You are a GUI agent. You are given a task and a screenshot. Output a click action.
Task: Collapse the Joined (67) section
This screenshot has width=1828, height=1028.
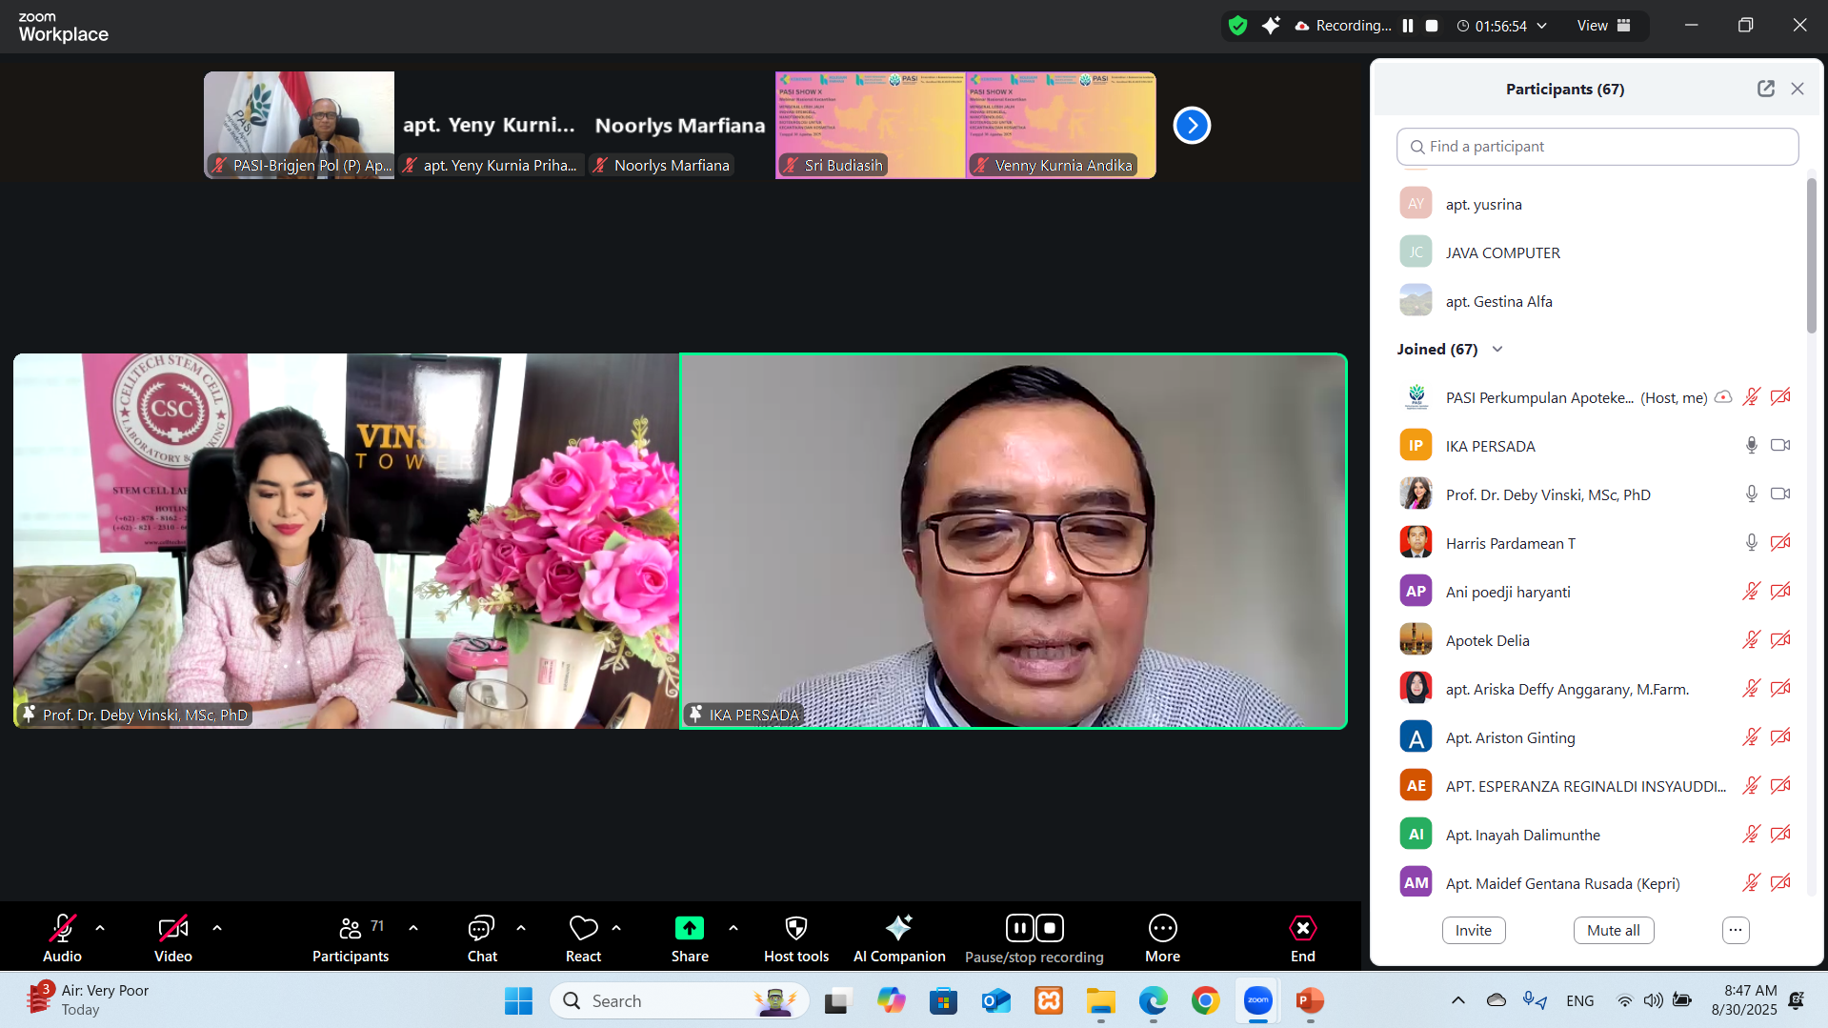click(x=1497, y=350)
